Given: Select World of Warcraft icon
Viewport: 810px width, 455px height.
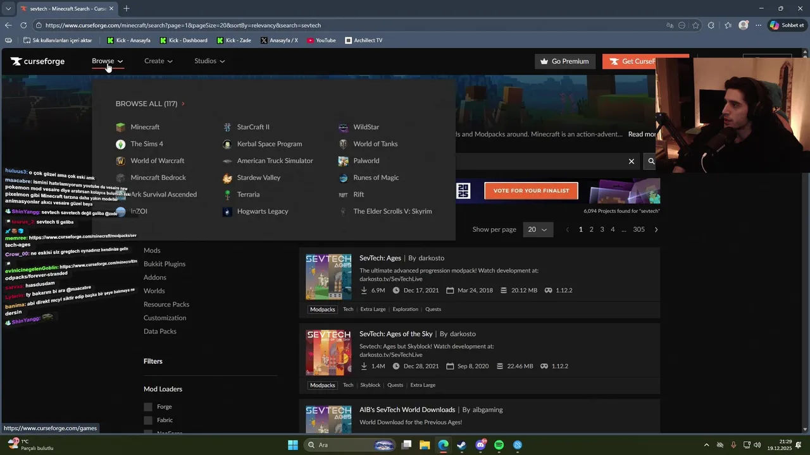Looking at the screenshot, I should click(120, 161).
